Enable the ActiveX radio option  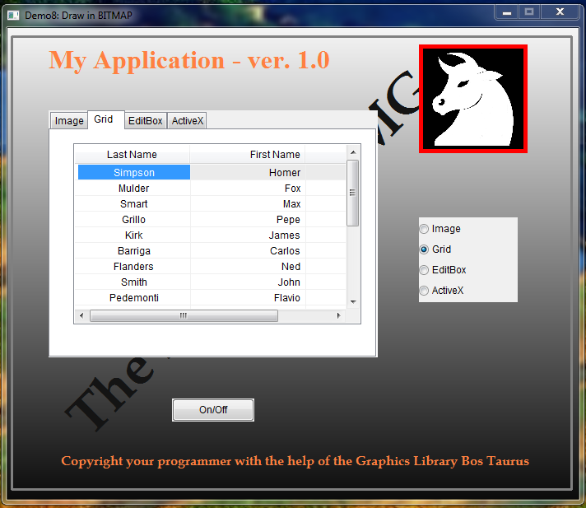pyautogui.click(x=425, y=291)
